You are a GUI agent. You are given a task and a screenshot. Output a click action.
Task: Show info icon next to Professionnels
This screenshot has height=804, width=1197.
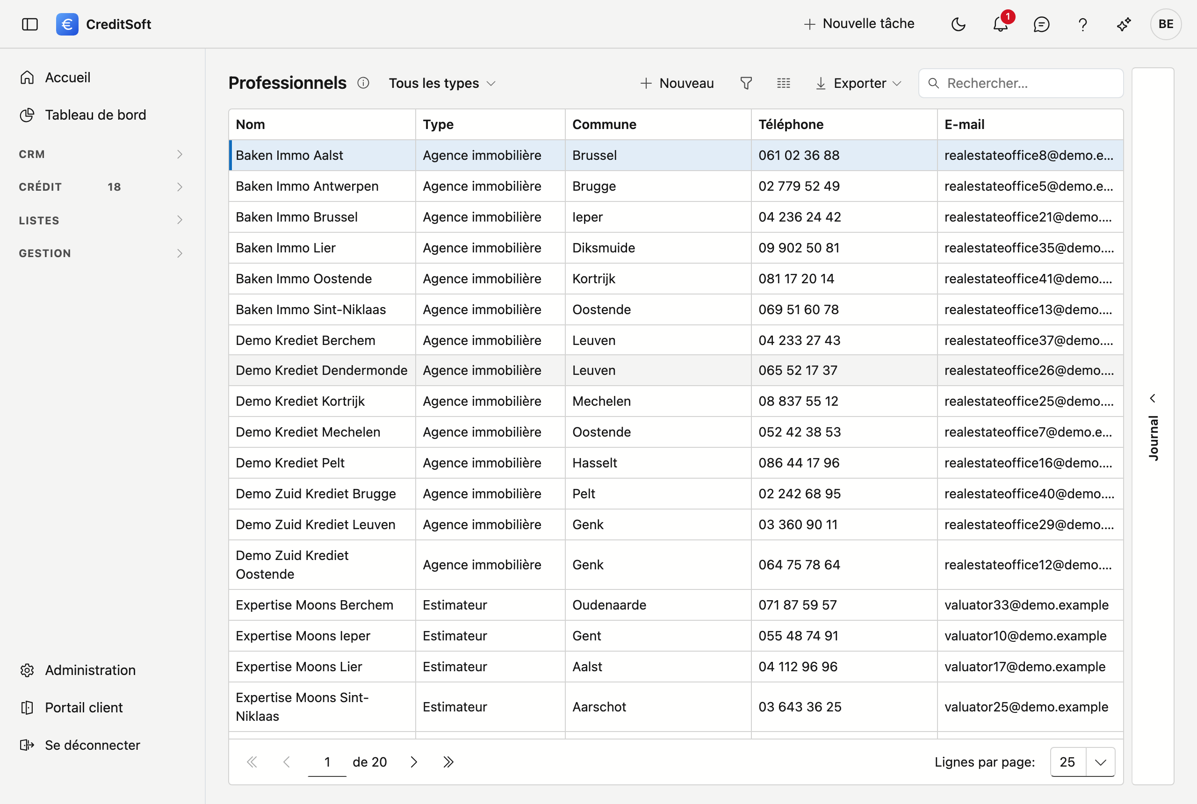tap(363, 83)
